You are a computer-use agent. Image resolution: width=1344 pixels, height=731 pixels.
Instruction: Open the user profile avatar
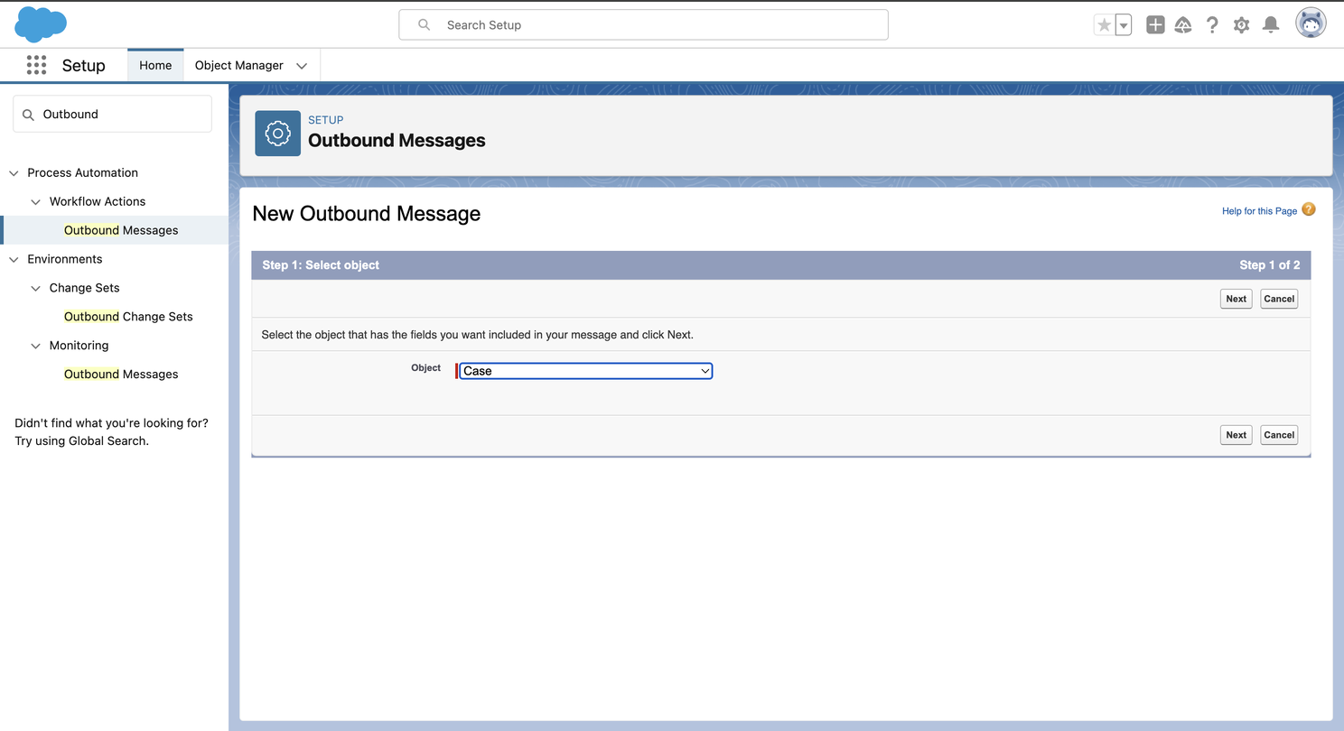coord(1311,24)
